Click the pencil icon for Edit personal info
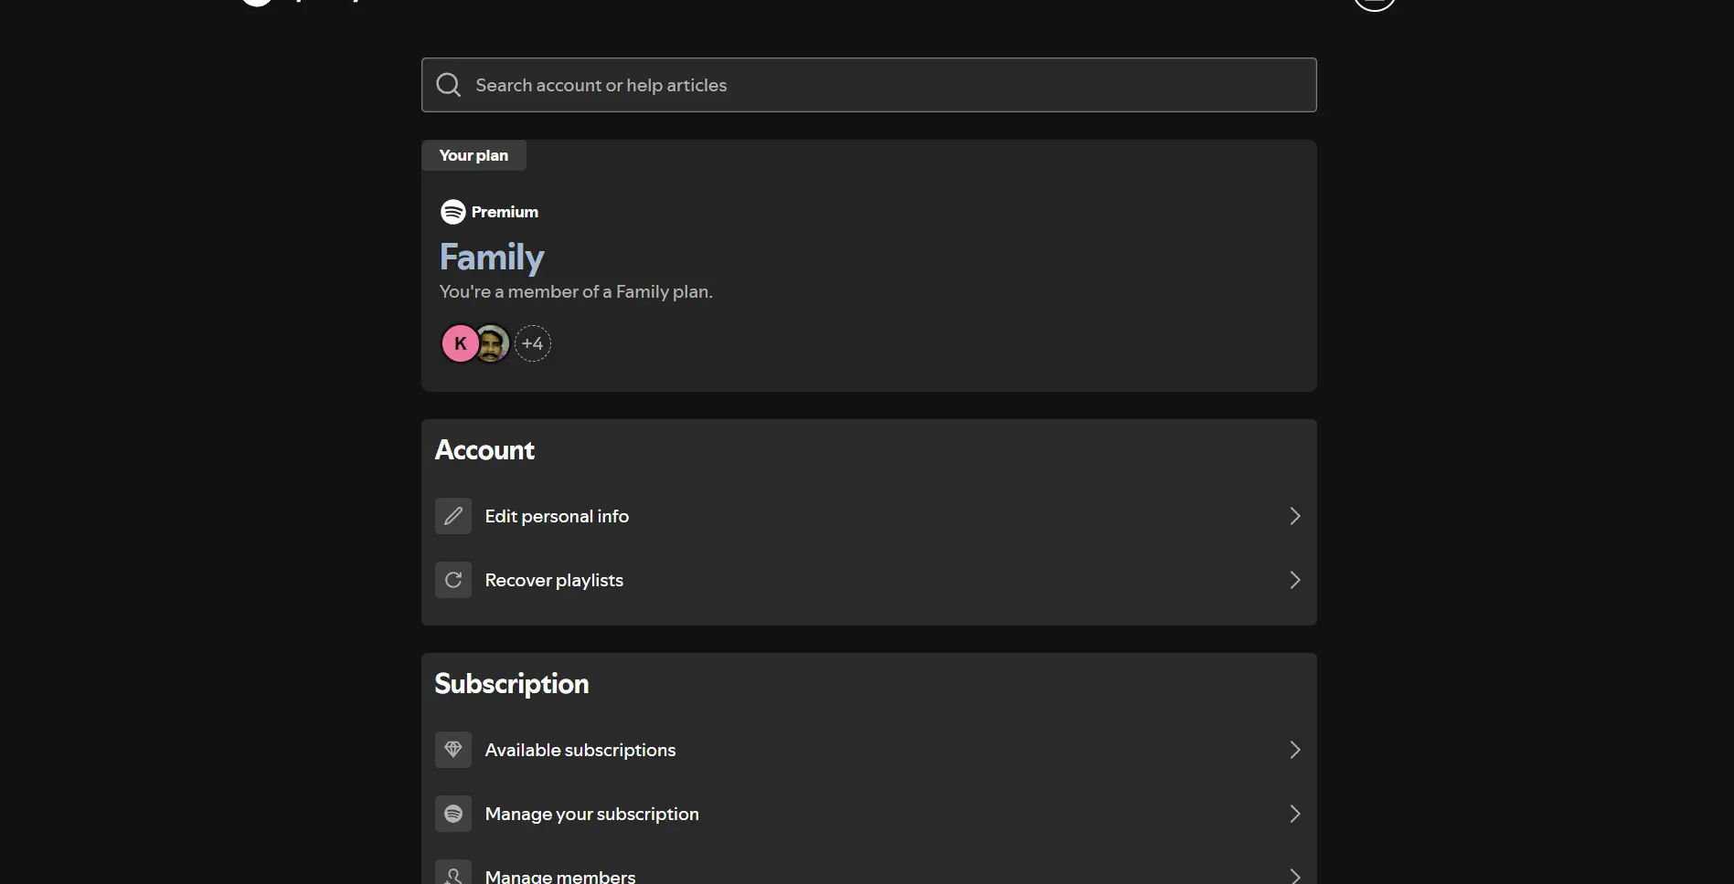 [453, 516]
